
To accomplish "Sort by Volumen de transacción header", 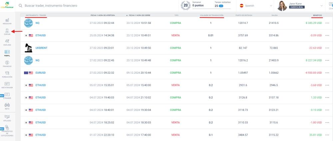I will pyautogui.click(x=212, y=16).
